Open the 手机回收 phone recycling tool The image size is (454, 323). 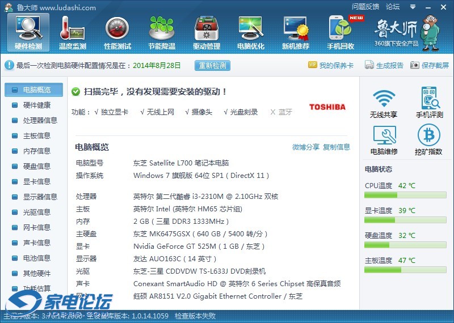(x=340, y=32)
